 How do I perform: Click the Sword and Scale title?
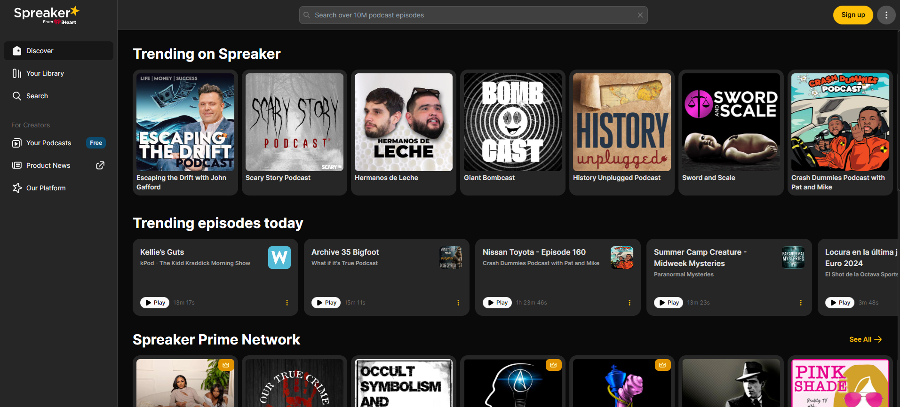pos(709,178)
